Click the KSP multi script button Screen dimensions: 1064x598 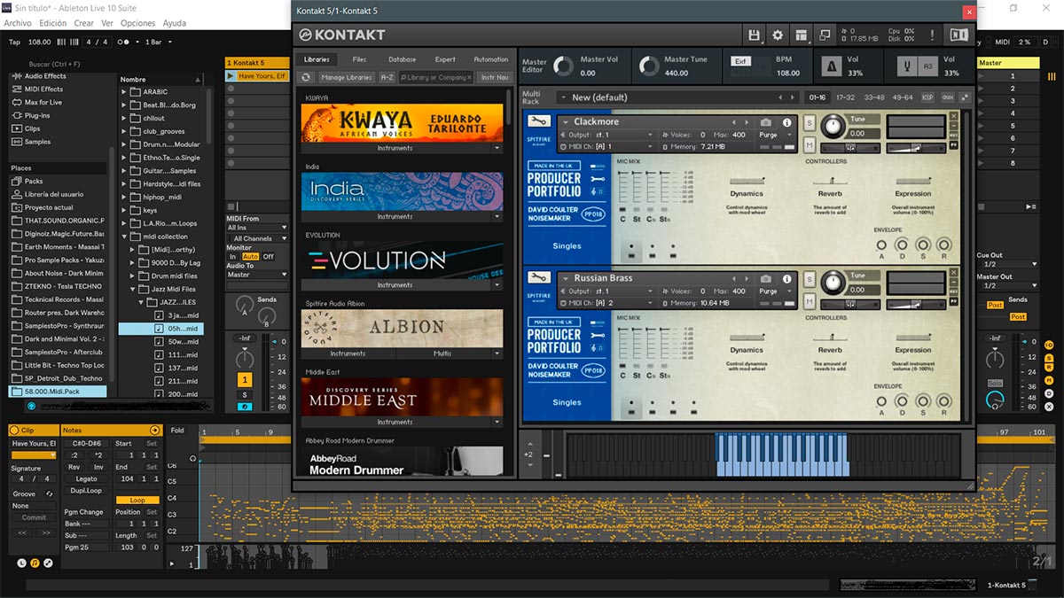(x=927, y=97)
